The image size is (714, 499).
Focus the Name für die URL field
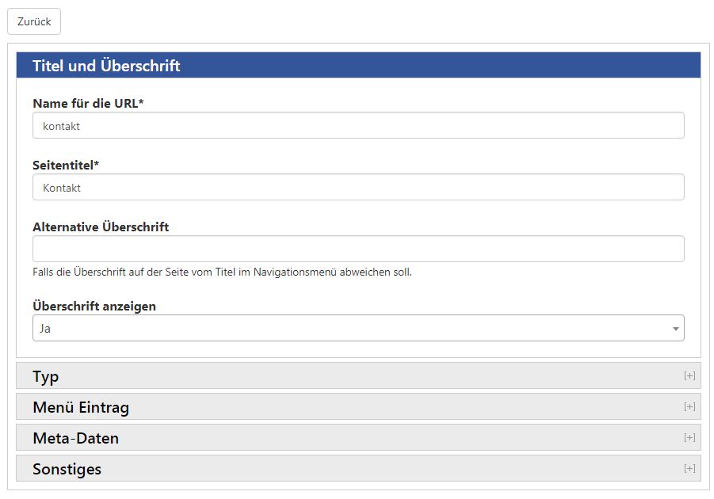pos(358,126)
